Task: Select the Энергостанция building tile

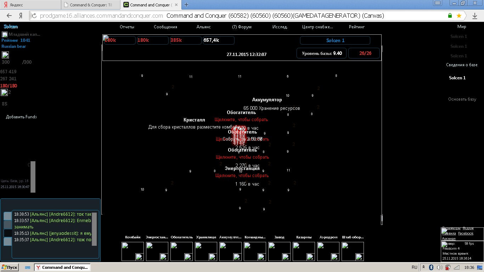Action: pos(157,251)
